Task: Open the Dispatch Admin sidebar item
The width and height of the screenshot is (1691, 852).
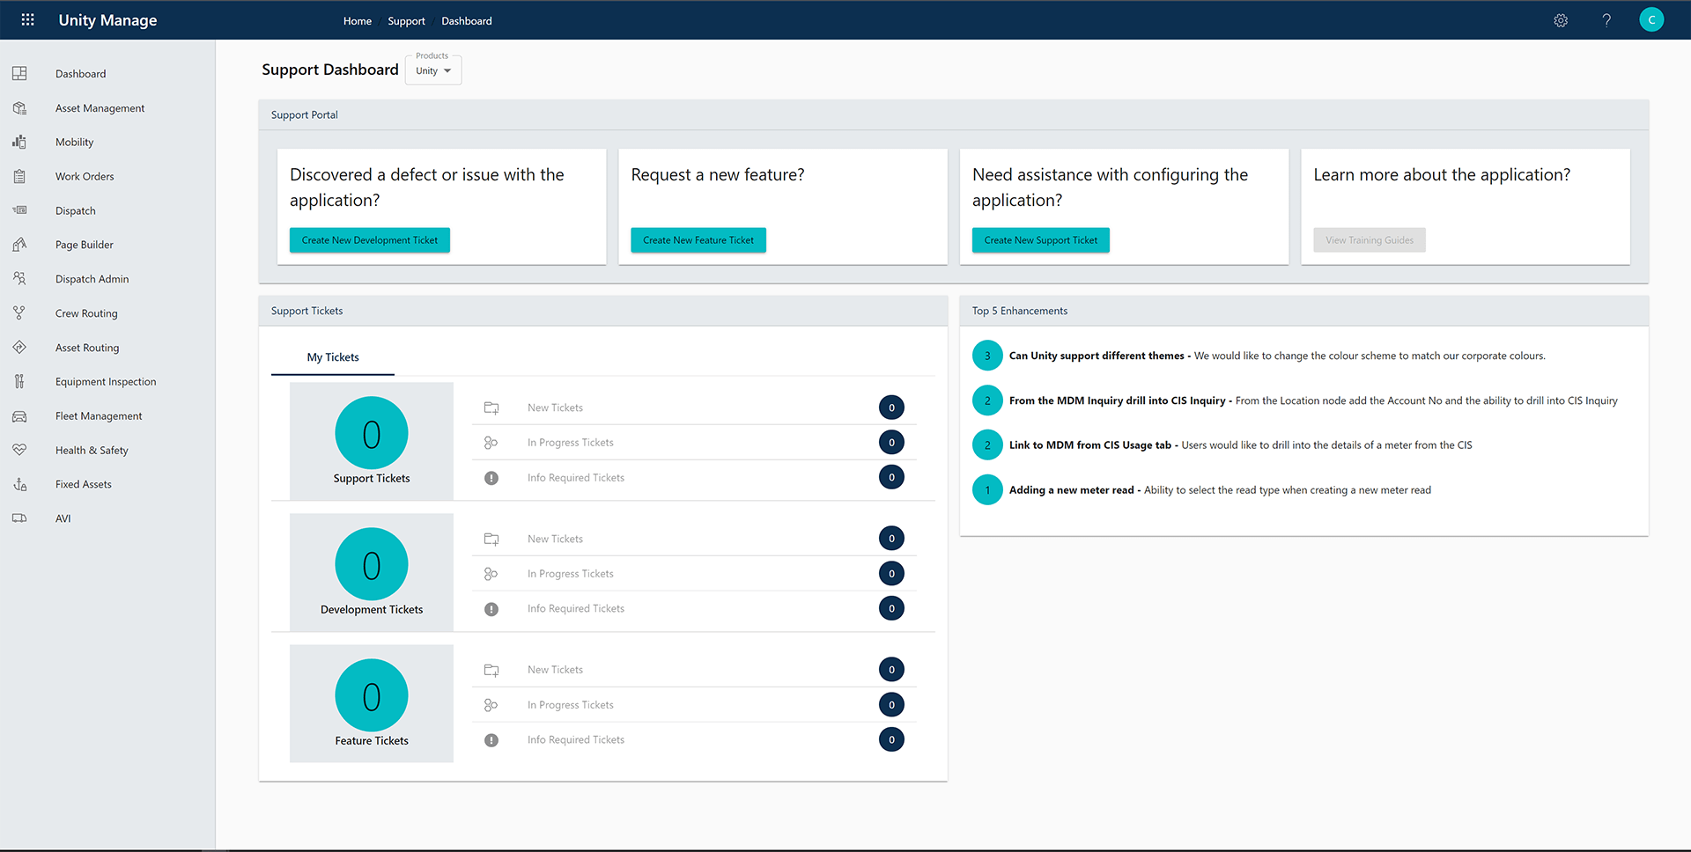Action: [x=92, y=279]
